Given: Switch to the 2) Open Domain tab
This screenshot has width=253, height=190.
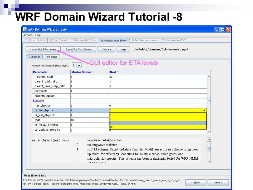Looking at the screenshot, I should click(x=59, y=40).
